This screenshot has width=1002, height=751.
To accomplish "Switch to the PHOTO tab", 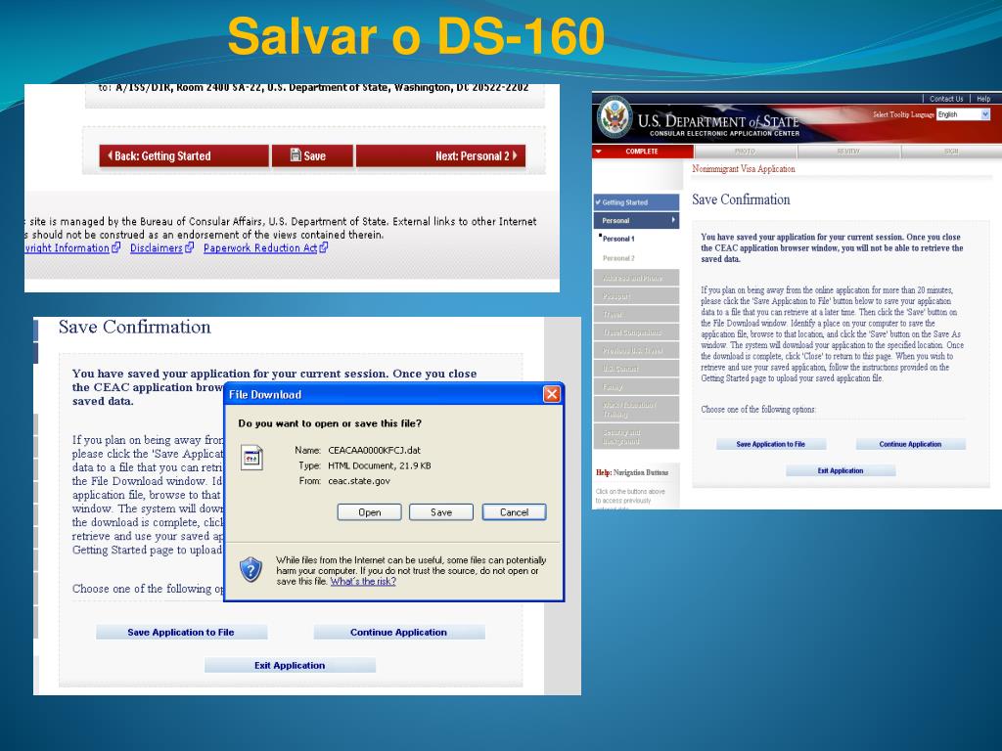I will [745, 152].
